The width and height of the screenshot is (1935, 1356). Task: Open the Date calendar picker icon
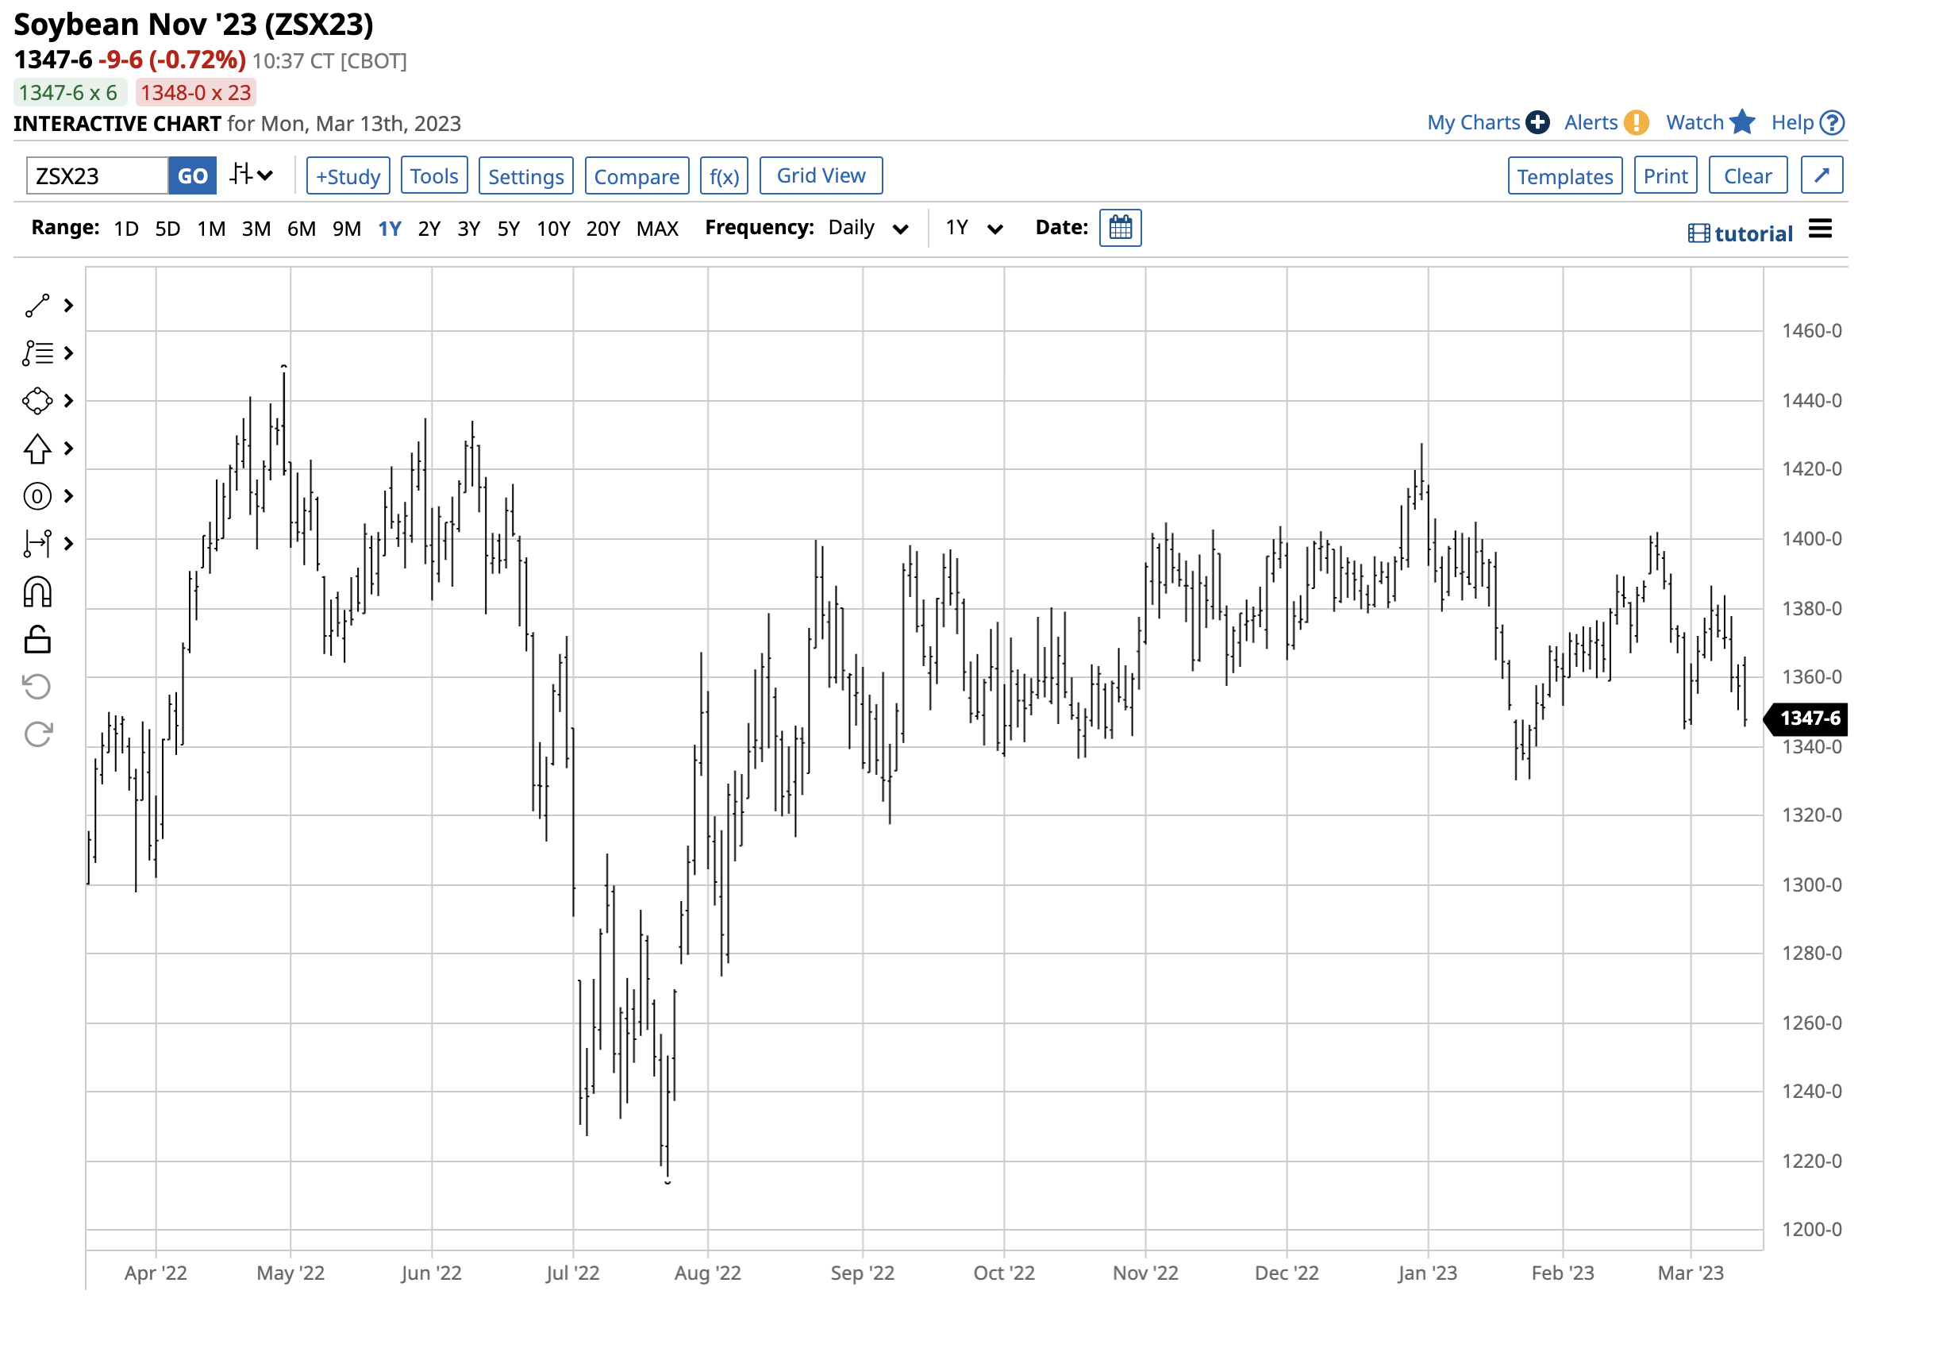(x=1120, y=229)
